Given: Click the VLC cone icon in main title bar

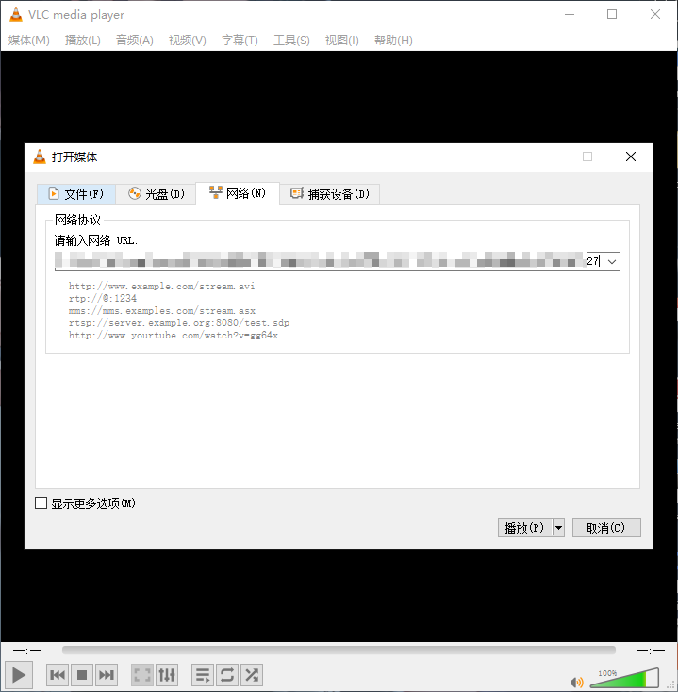Looking at the screenshot, I should (x=15, y=14).
